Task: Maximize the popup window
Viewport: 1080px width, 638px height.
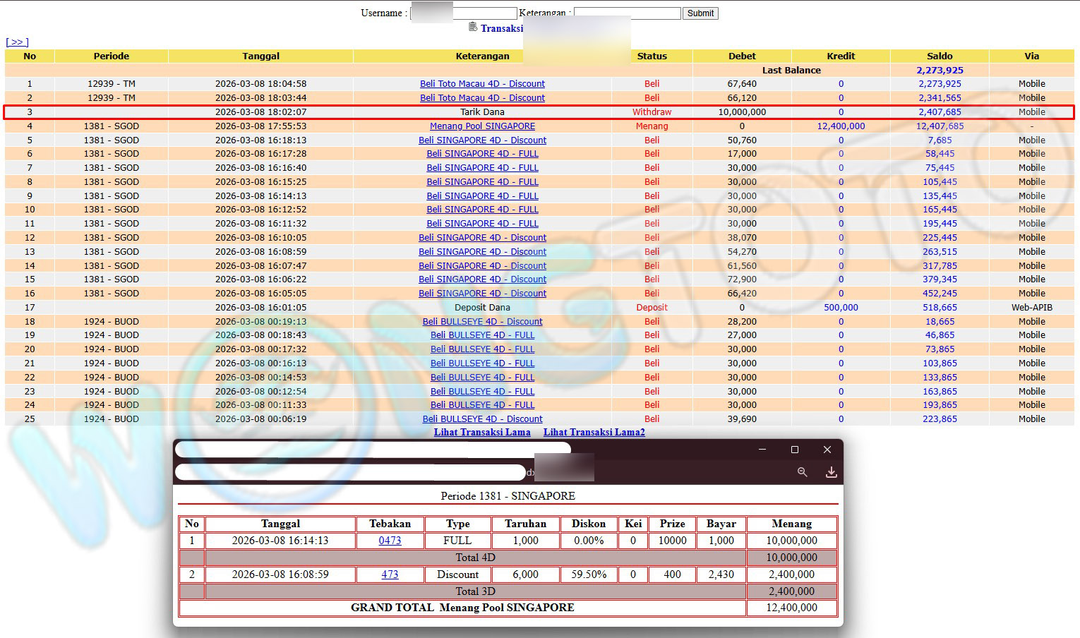Action: click(795, 450)
